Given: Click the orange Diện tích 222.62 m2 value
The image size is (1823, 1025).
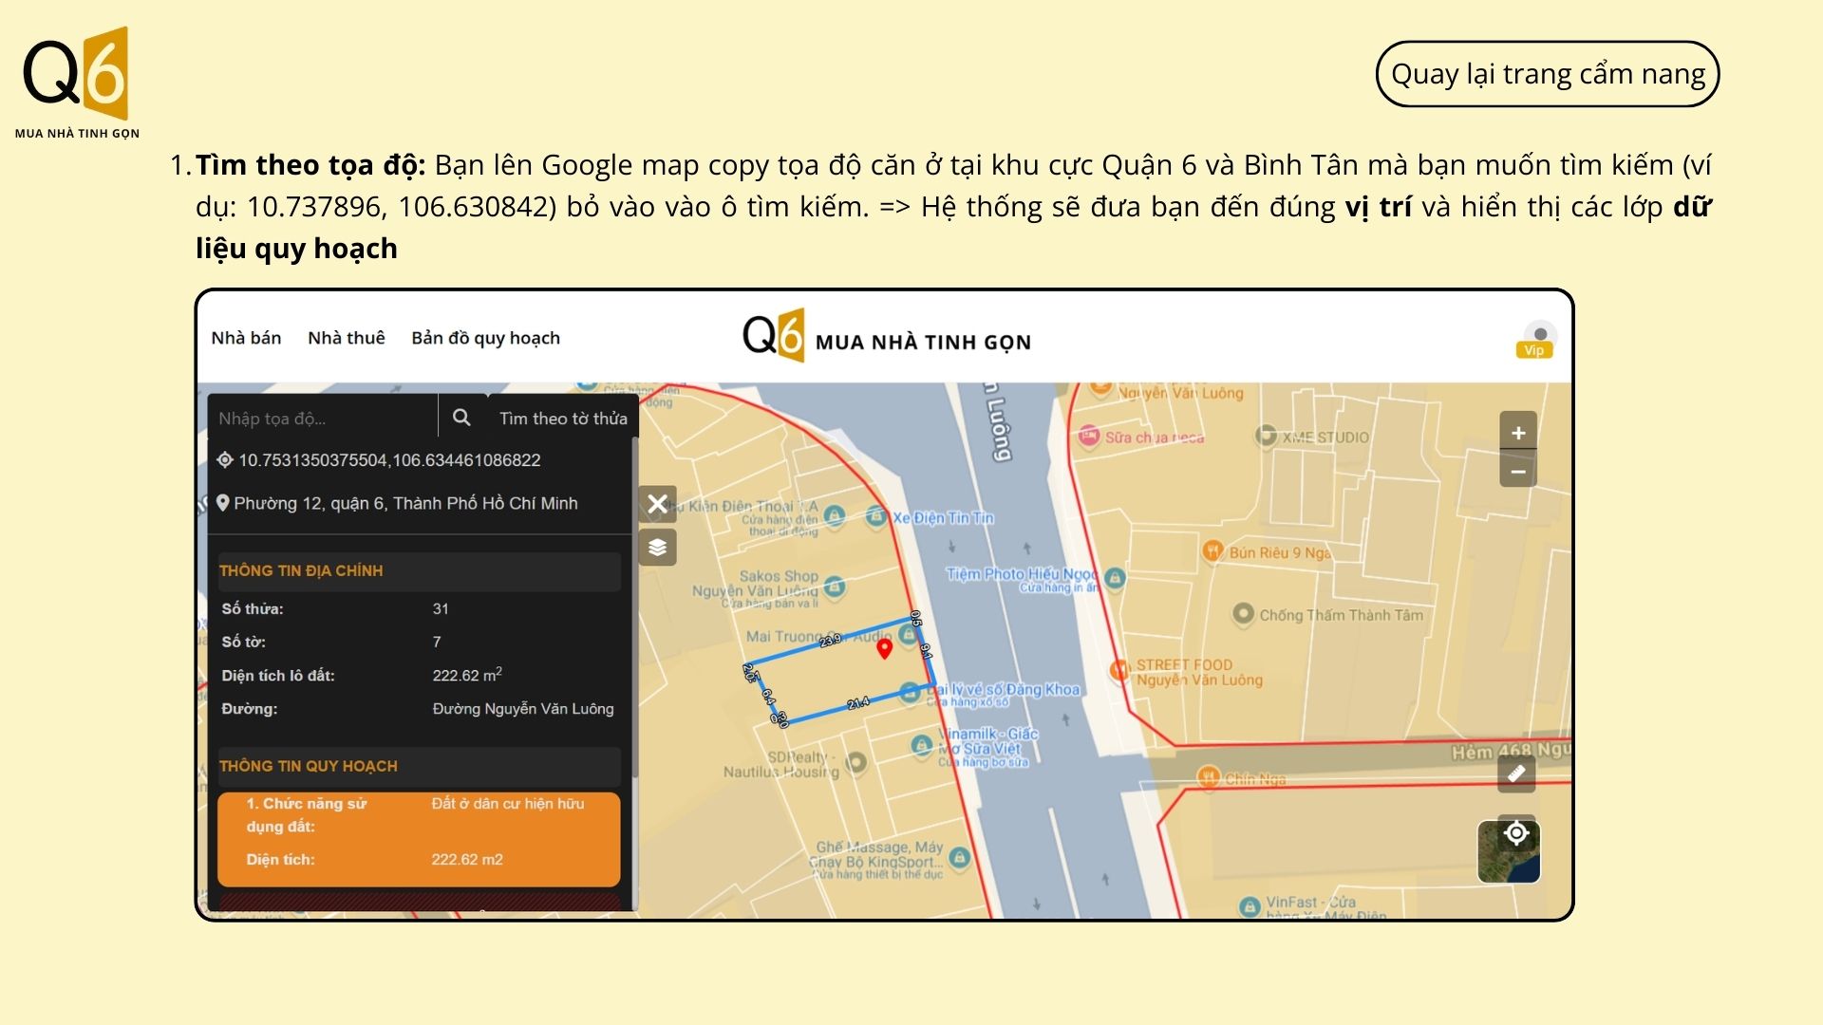Looking at the screenshot, I should tap(467, 860).
